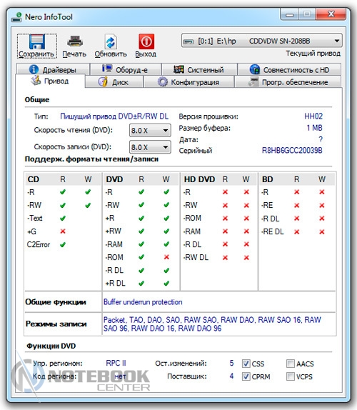Click the Сохранить floppy disk icon
The width and height of the screenshot is (357, 410).
tap(37, 42)
